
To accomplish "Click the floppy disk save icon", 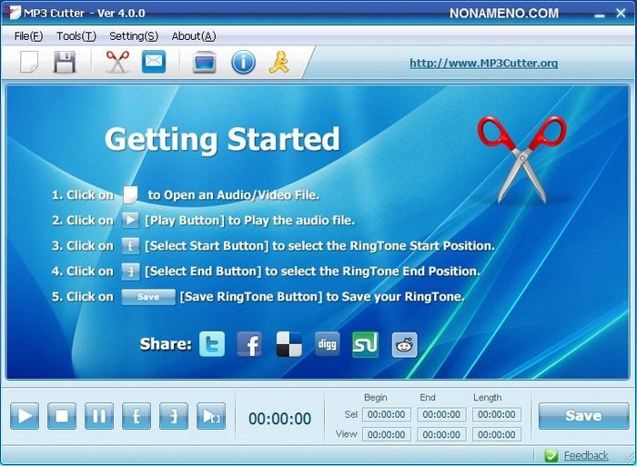I will [65, 63].
